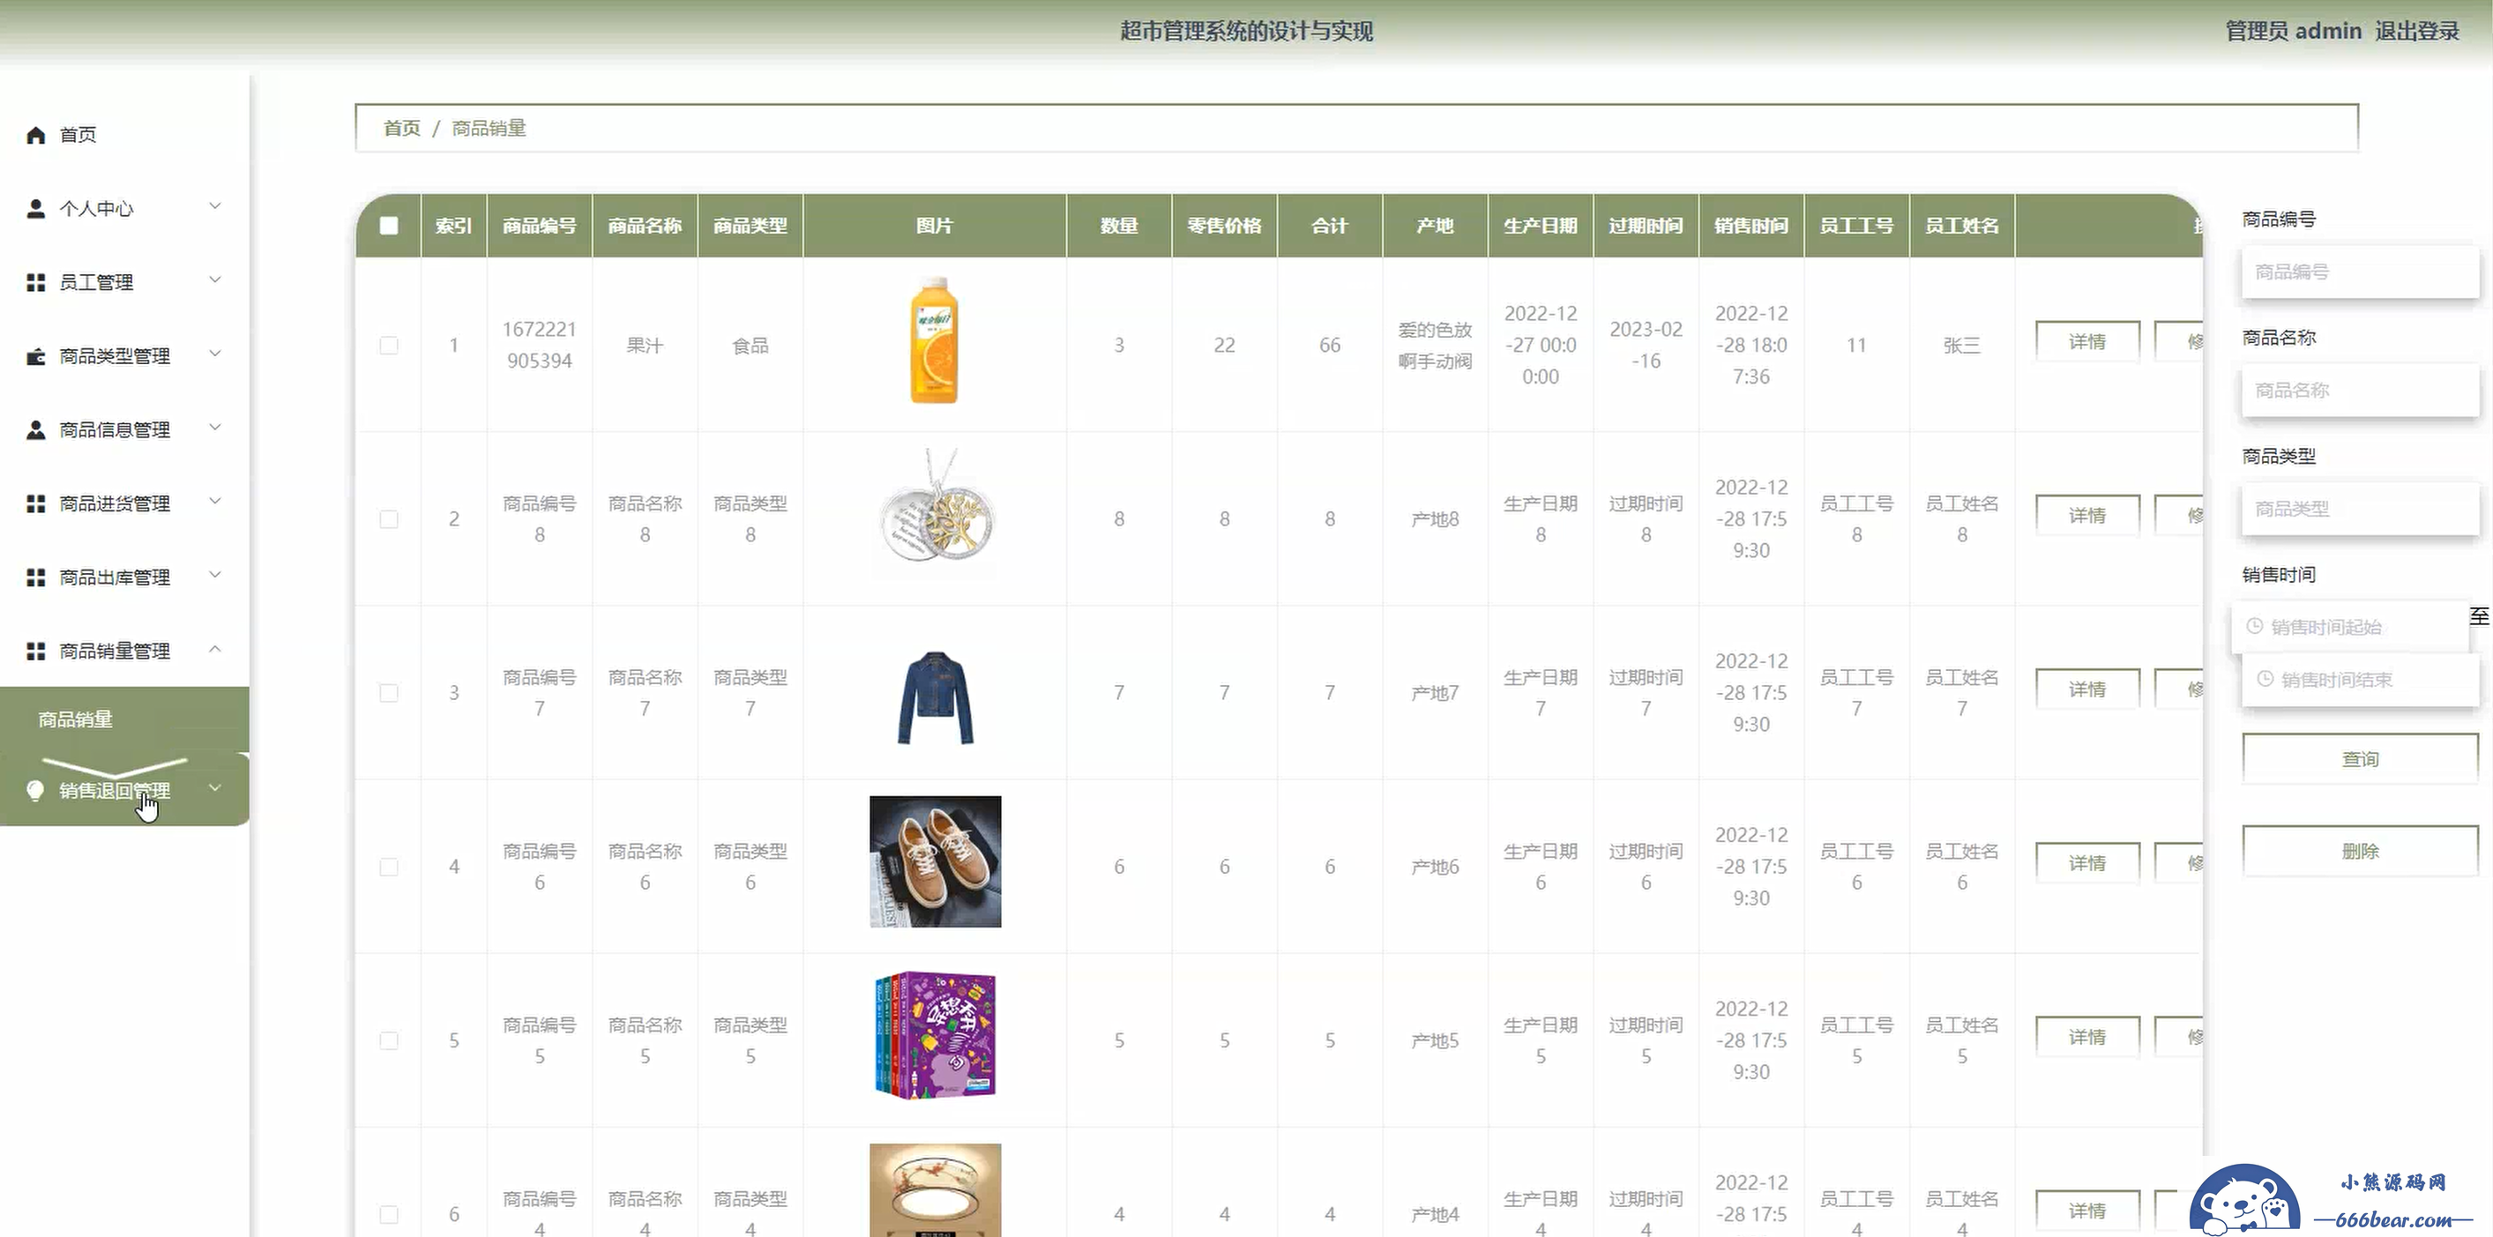Click 详情 button for 商品名称5 row

click(x=2087, y=1037)
